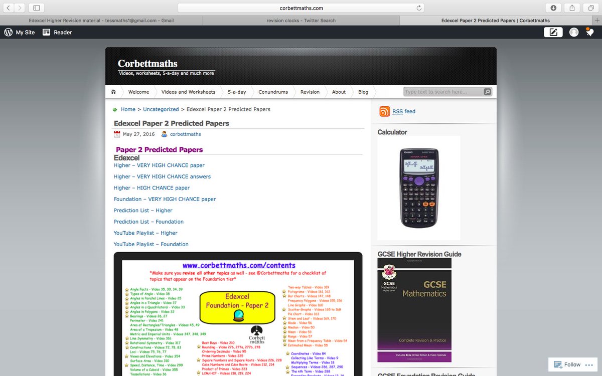Open Foundation – VERY HIGH CHANCE paper link
The height and width of the screenshot is (376, 602).
[165, 199]
